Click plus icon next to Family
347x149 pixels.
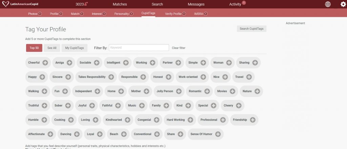(x=166, y=106)
